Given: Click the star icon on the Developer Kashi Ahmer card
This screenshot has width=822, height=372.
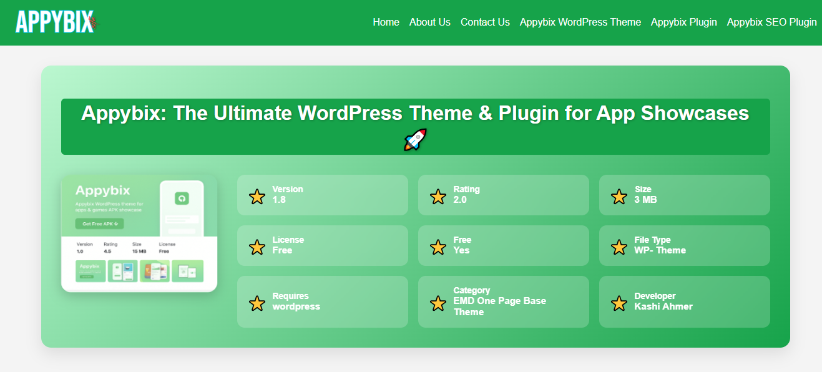Looking at the screenshot, I should (619, 303).
